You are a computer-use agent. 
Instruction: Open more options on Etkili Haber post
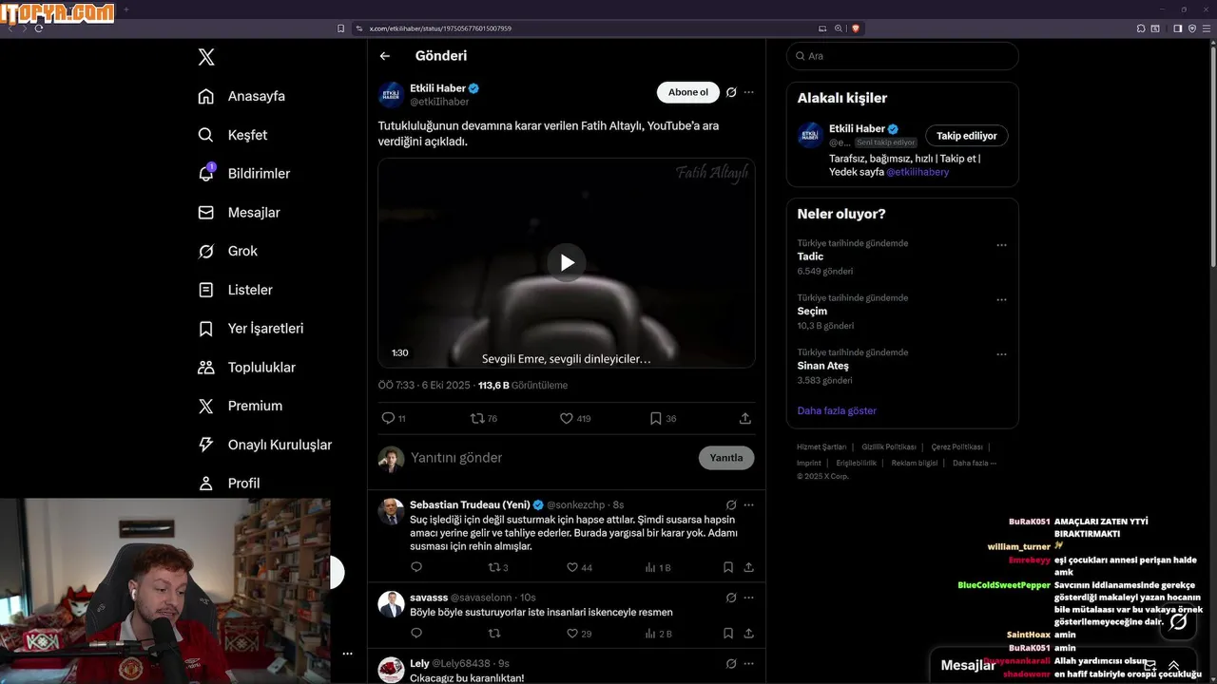tap(749, 92)
